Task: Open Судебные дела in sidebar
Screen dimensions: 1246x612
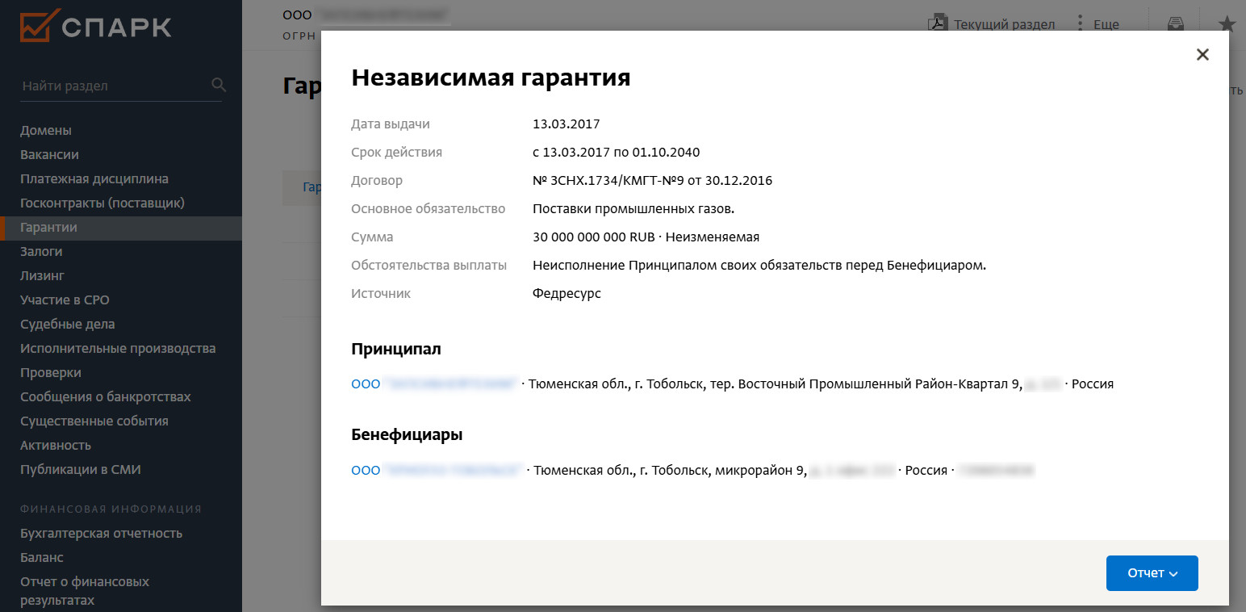Action: tap(68, 325)
